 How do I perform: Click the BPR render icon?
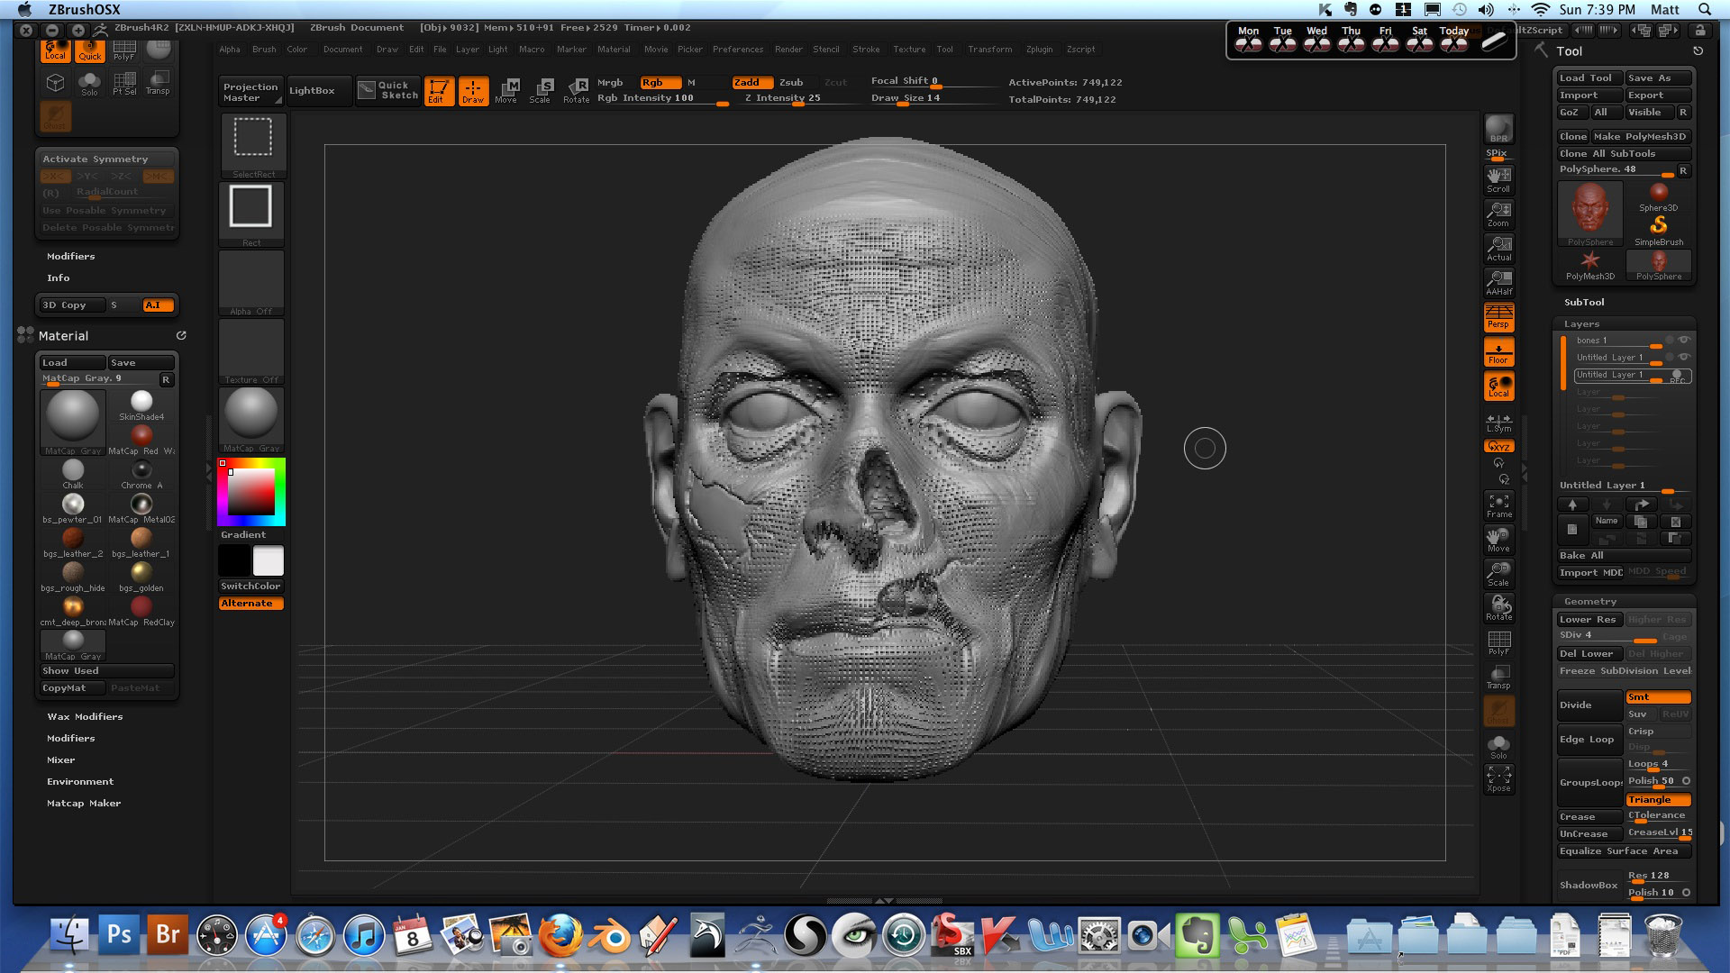tap(1498, 130)
